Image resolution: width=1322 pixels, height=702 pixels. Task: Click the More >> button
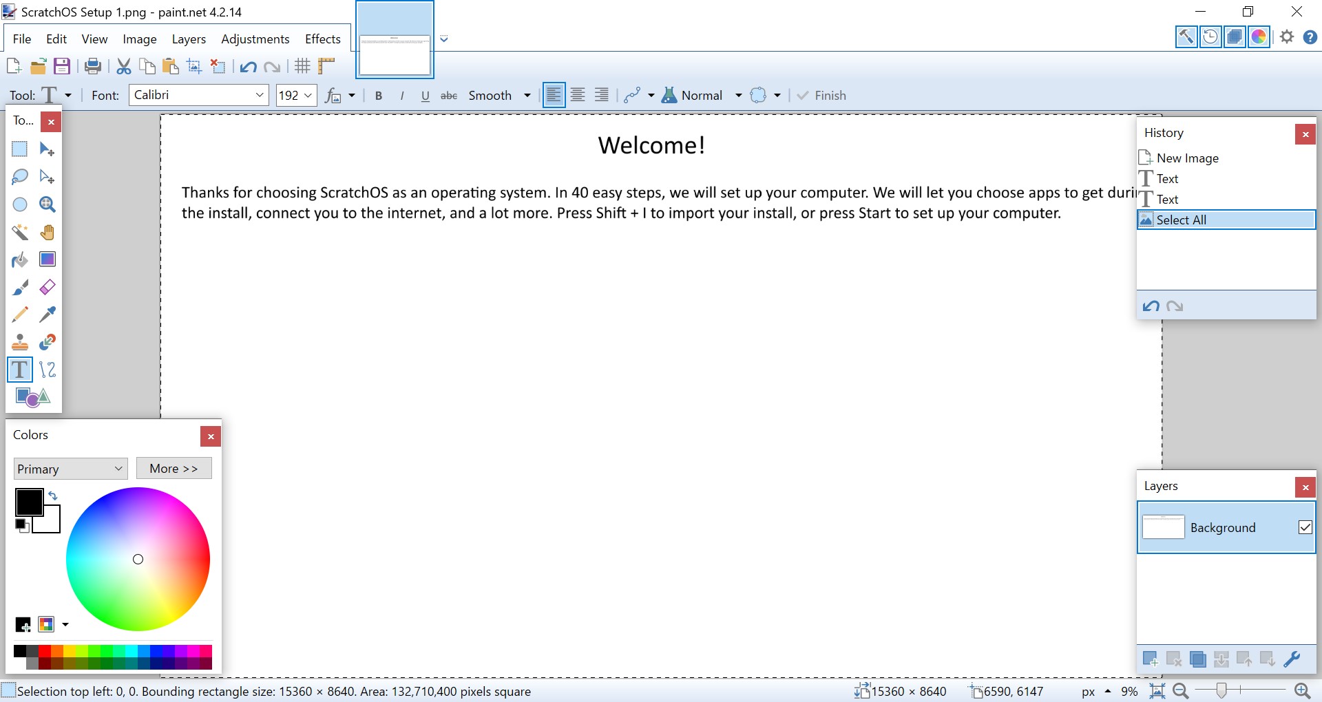174,468
